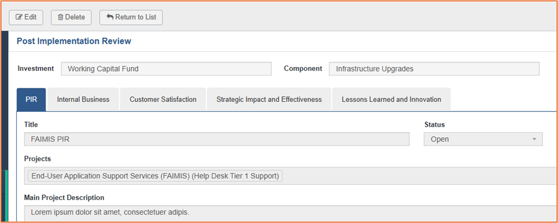View the Strategic Impact and Effectiveness tab
The height and width of the screenshot is (223, 558).
(269, 99)
